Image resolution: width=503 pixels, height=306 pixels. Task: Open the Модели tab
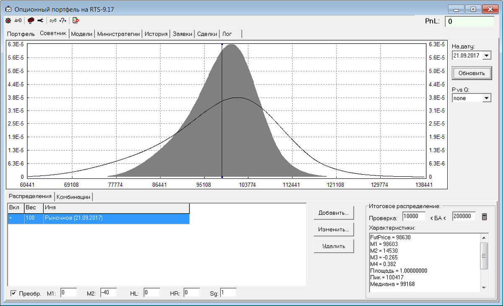[x=82, y=34]
